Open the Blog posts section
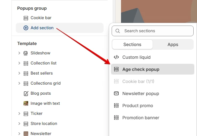Viewport: 197px width, 136px height. click(60, 93)
